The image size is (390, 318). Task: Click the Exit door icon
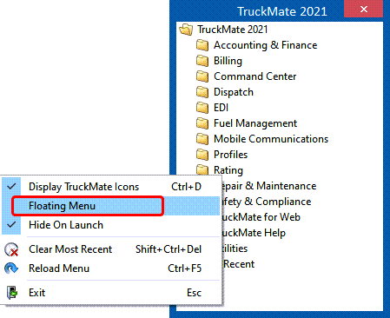click(12, 293)
